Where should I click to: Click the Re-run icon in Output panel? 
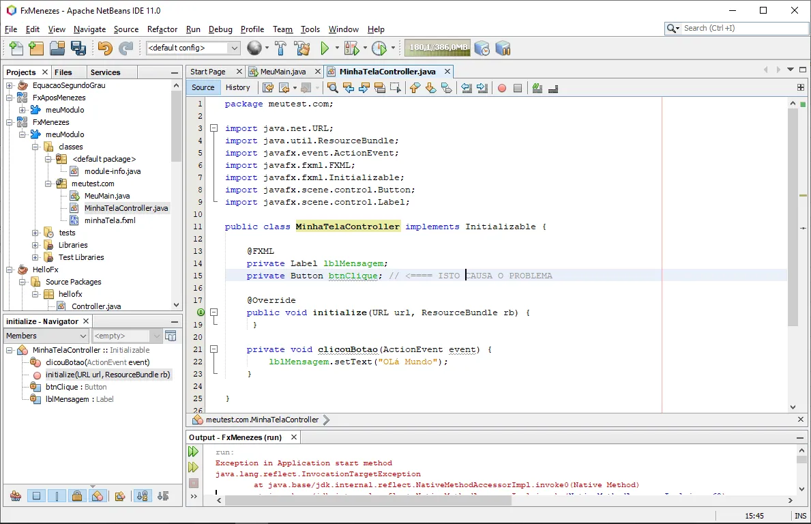pyautogui.click(x=194, y=452)
